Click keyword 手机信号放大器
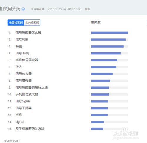 pos(27,94)
